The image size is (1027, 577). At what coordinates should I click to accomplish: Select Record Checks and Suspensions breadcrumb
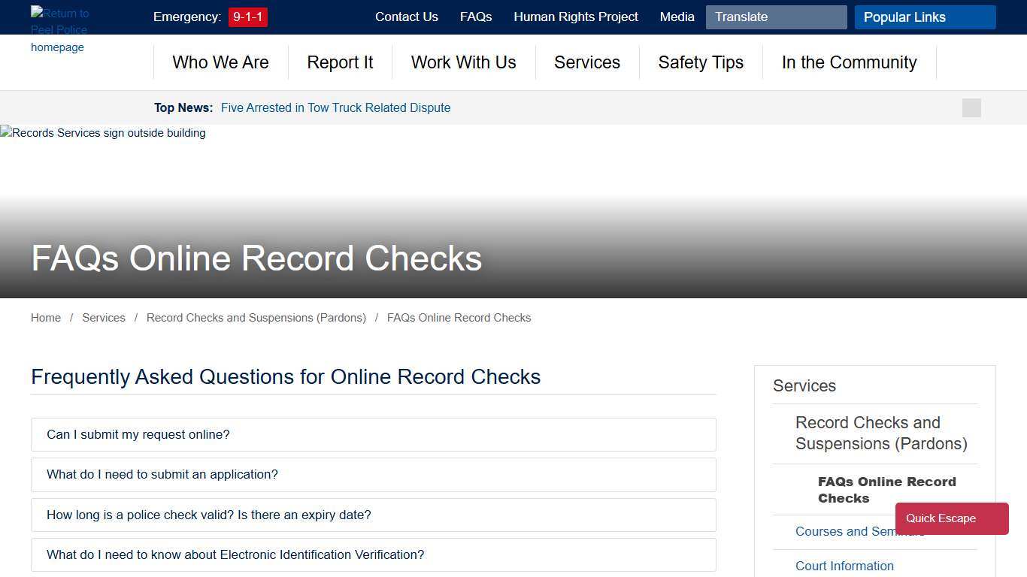[256, 318]
